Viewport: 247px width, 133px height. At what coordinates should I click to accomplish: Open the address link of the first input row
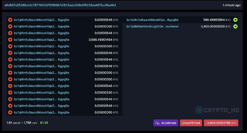click(42, 20)
